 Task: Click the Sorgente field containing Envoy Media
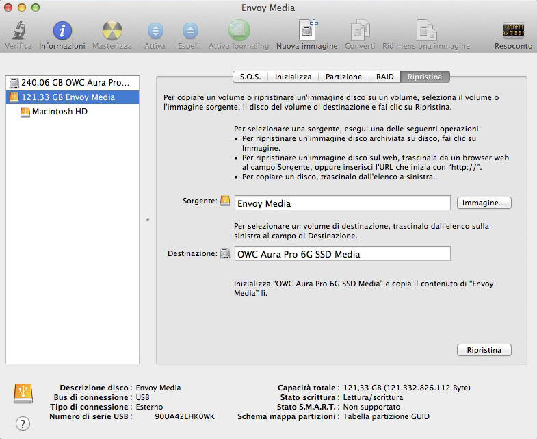tap(343, 203)
